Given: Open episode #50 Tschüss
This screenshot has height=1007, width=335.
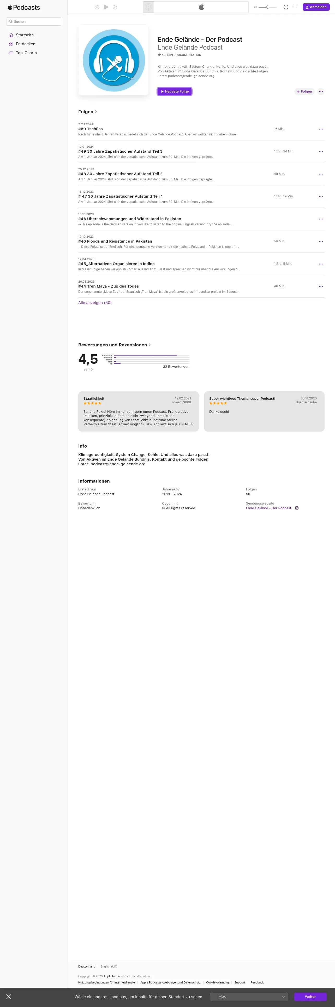Looking at the screenshot, I should 91,129.
